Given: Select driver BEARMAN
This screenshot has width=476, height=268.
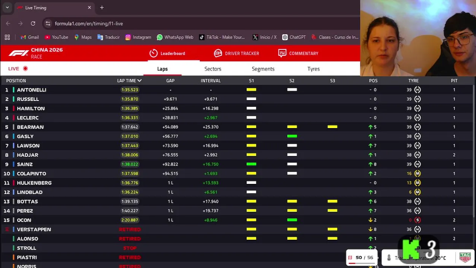Looking at the screenshot, I should click(x=30, y=127).
